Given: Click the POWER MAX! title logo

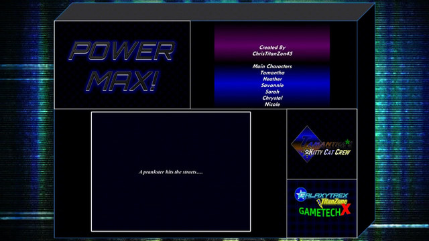Looking at the screenshot, I should 122,66.
